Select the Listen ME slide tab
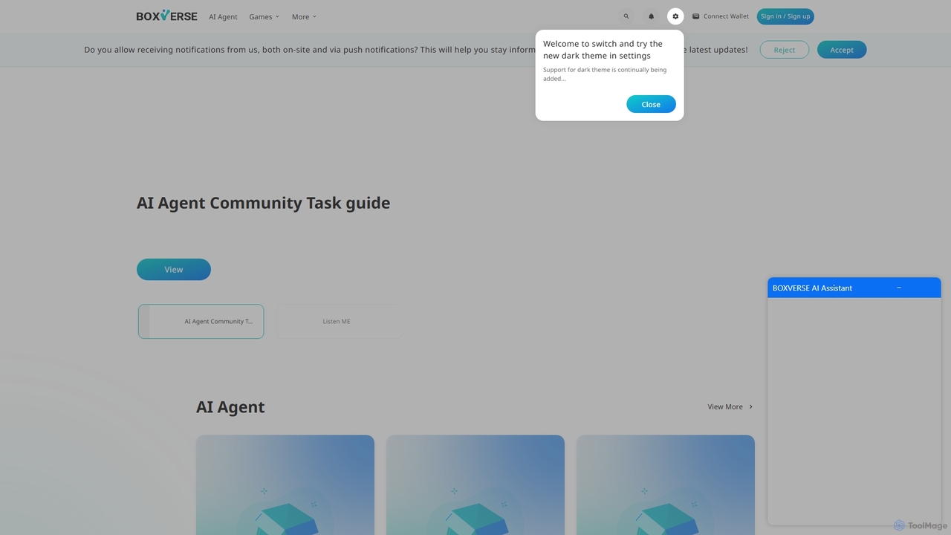The height and width of the screenshot is (535, 951). 339,322
